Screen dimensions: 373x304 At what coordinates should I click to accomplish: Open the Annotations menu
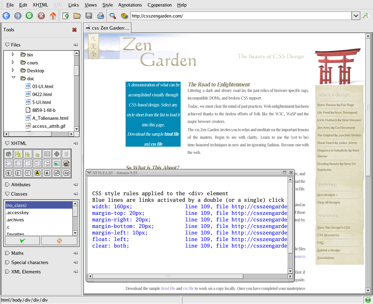coord(130,5)
